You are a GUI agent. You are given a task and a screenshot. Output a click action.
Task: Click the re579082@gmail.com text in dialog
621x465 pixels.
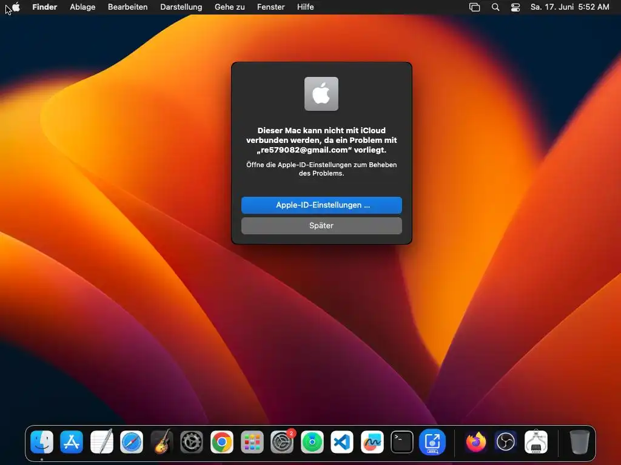click(x=304, y=150)
